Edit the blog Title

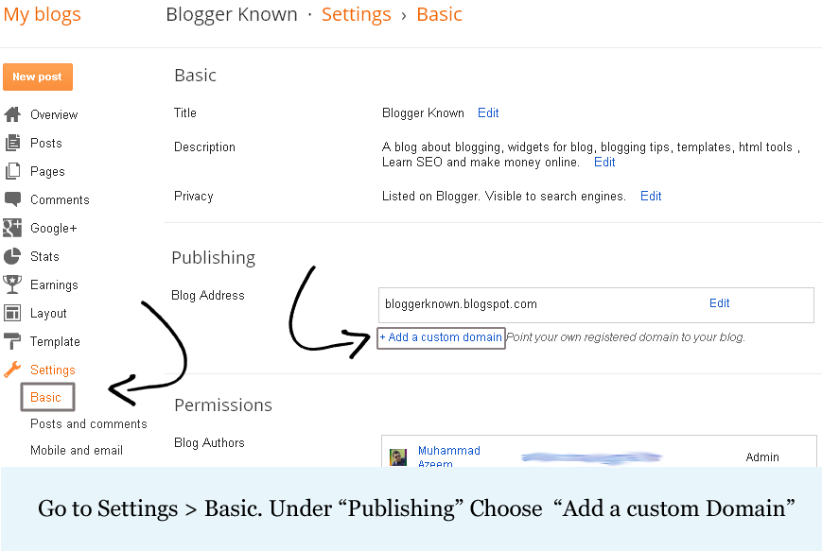coord(488,112)
